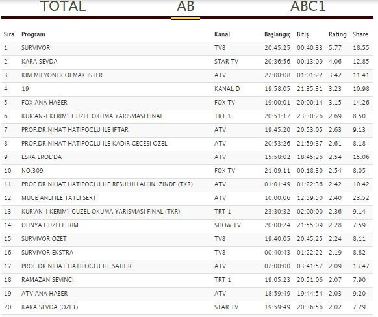Click KIM MILYONER OLMAK ISTER program
The image size is (378, 317).
tap(62, 75)
